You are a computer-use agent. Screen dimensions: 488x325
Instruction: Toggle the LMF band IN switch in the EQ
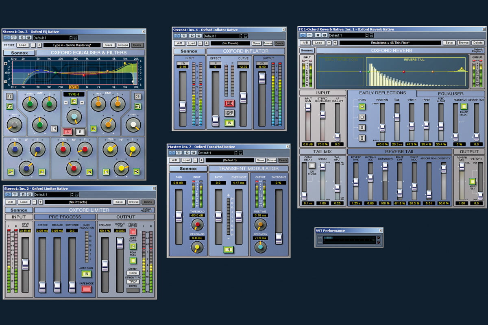click(54, 128)
